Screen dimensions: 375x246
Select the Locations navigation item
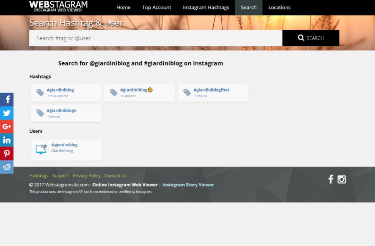point(279,8)
